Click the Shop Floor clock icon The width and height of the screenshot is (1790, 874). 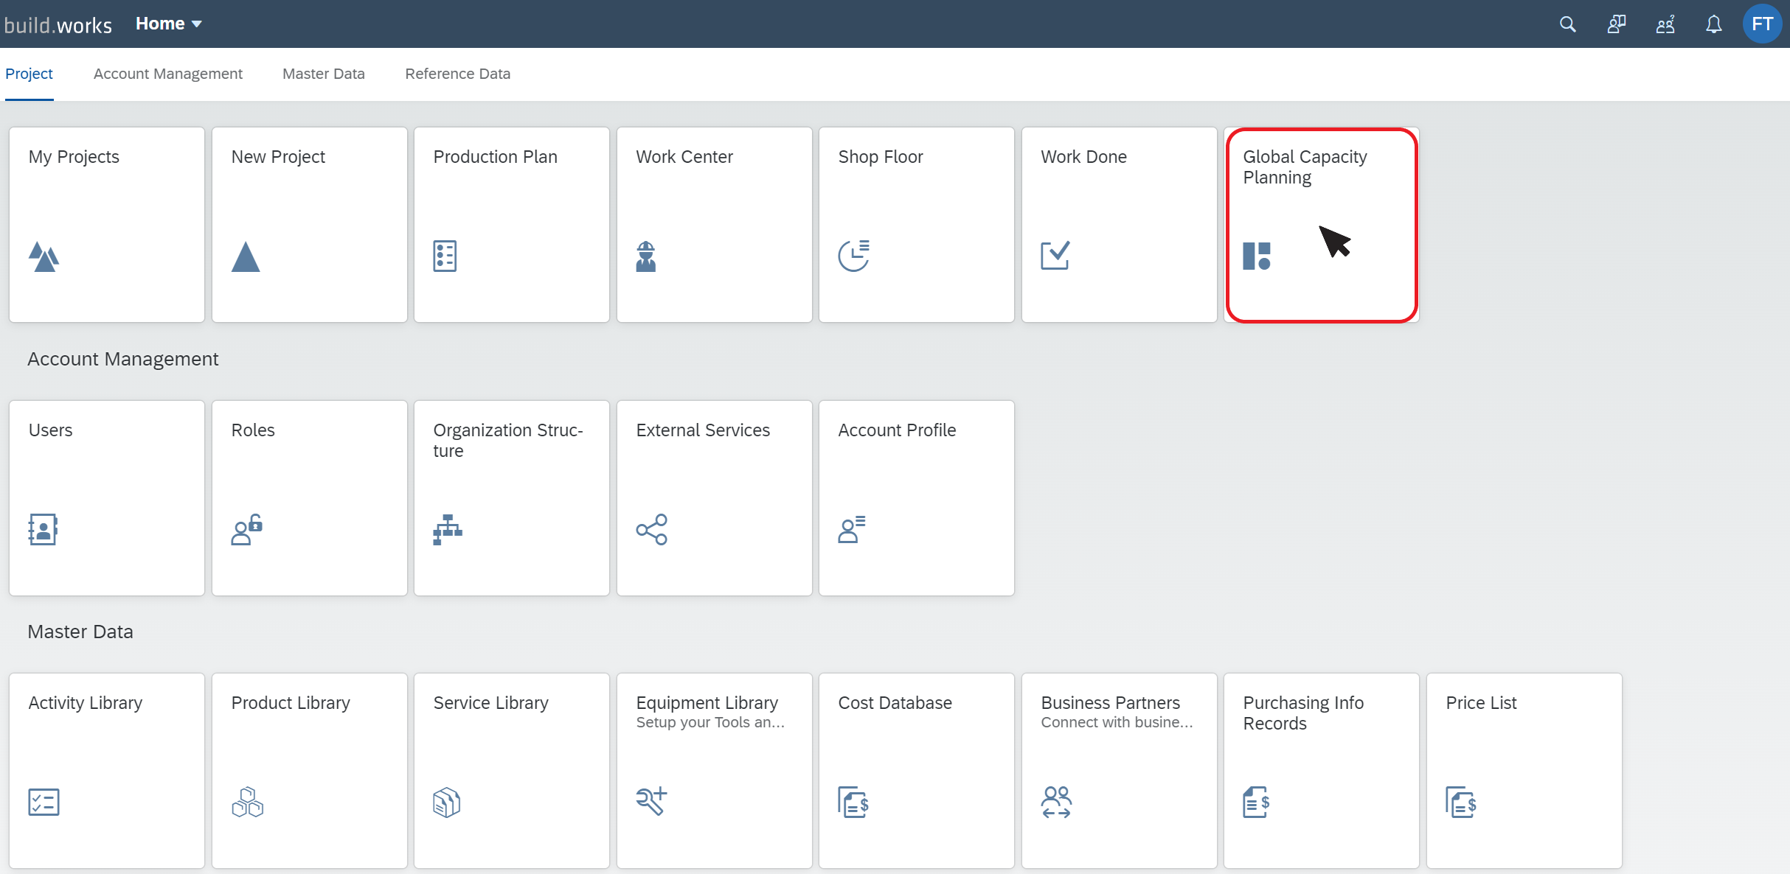pos(854,256)
